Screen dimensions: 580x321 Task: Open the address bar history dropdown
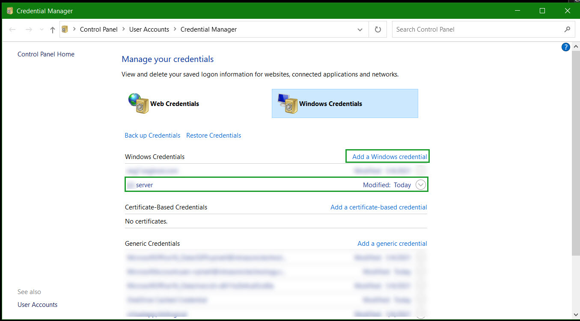coord(360,29)
